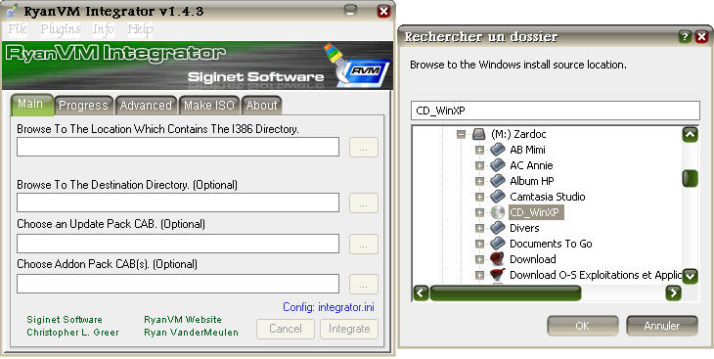Click the RVM logo in the banner
This screenshot has height=359, width=714.
[x=364, y=72]
